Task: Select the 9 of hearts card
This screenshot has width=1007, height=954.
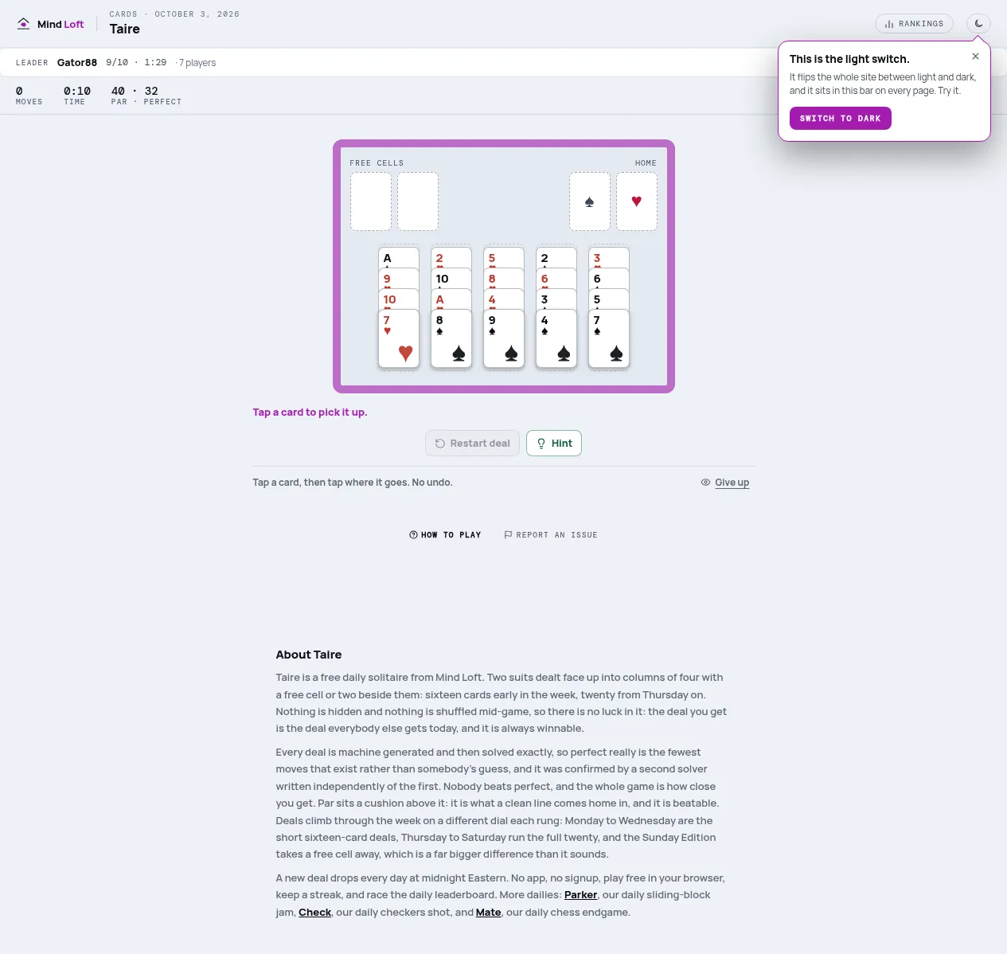Action: tap(399, 278)
